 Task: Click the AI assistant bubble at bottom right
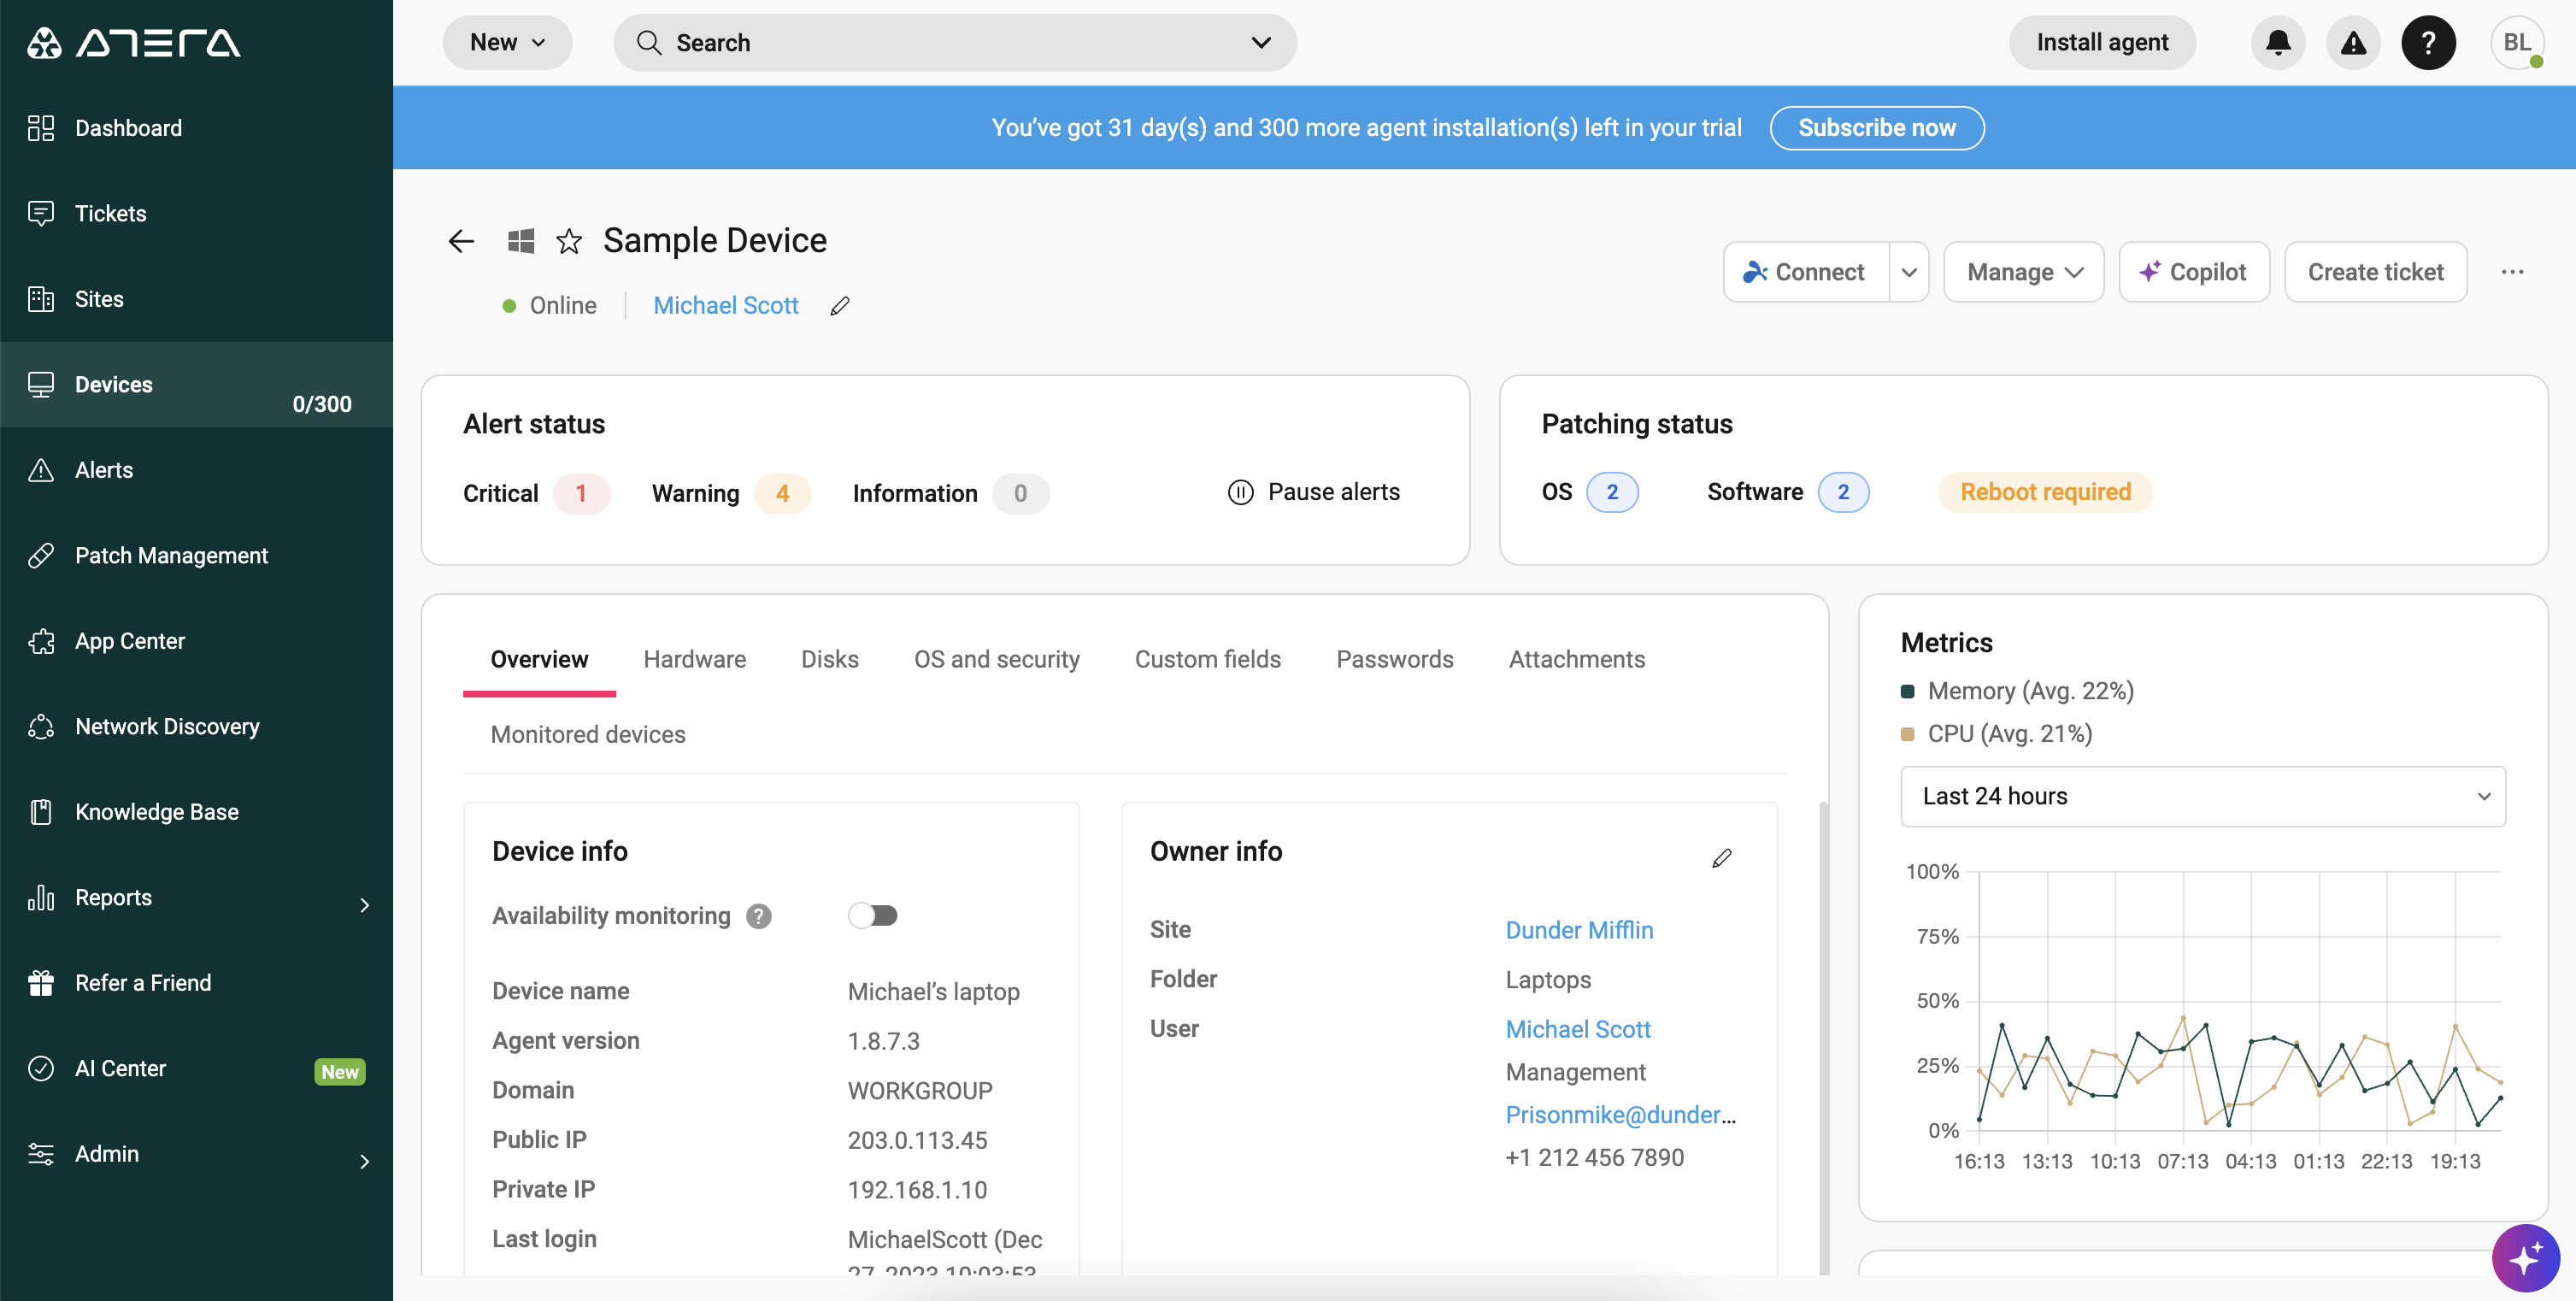(2525, 1258)
